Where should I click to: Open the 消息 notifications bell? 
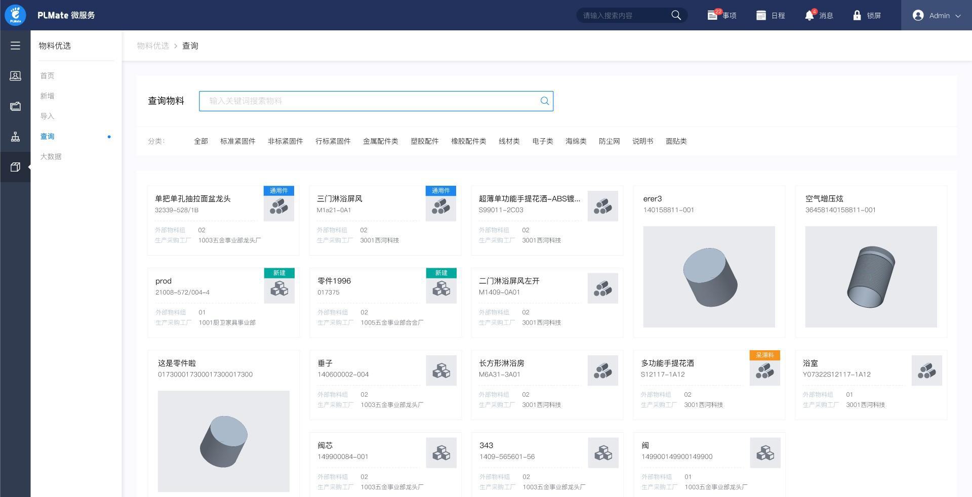pyautogui.click(x=809, y=16)
